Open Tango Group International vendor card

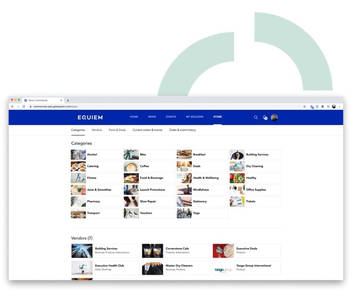246,267
